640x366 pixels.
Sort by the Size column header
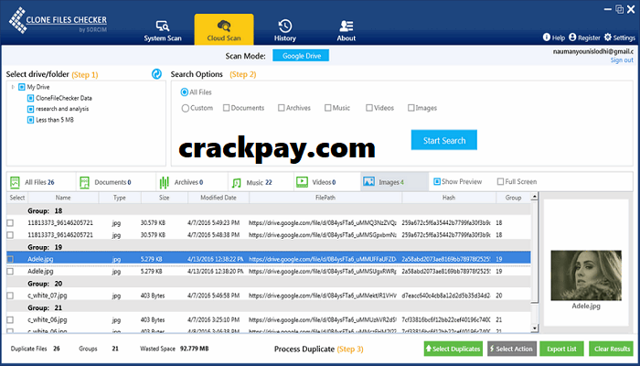[164, 198]
